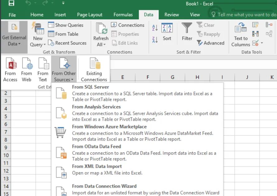Viewport: 277px width, 196px height.
Task: Choose From XML Data Import
Action: [137, 172]
